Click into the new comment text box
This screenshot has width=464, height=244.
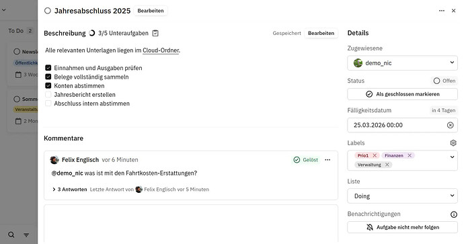[191, 224]
